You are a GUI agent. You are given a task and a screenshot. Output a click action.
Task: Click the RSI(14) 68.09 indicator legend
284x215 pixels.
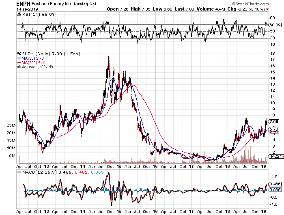tap(39, 14)
